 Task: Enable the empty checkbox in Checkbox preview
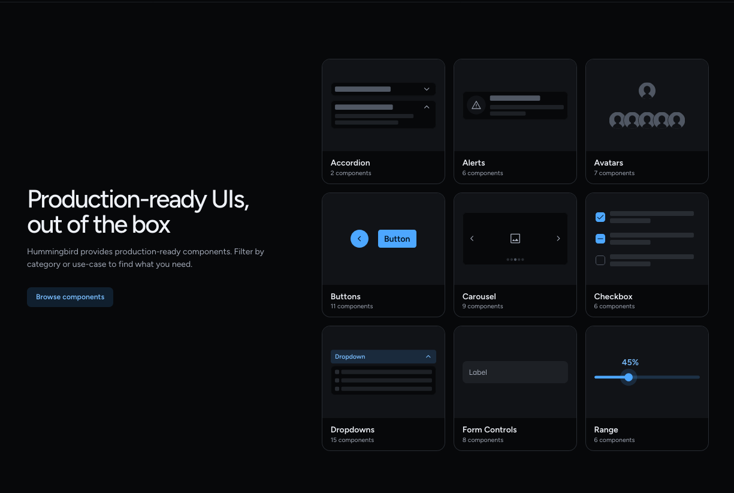pos(600,260)
